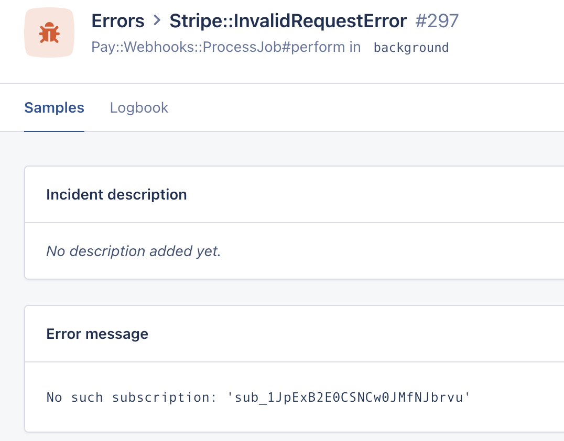Click the Samples tab underline indicator
Screen dimensions: 564x441
point(54,131)
